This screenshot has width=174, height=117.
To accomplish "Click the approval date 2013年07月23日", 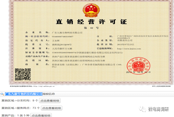I will point(126,44).
